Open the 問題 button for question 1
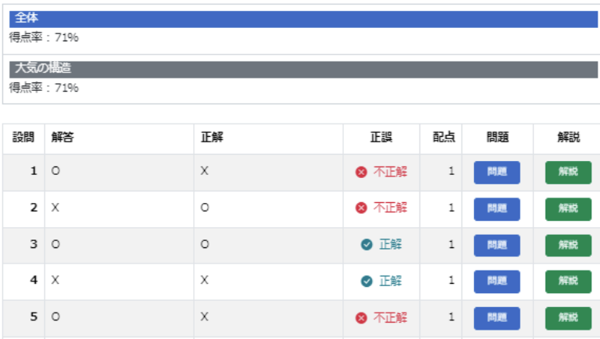The image size is (600, 339). point(496,173)
